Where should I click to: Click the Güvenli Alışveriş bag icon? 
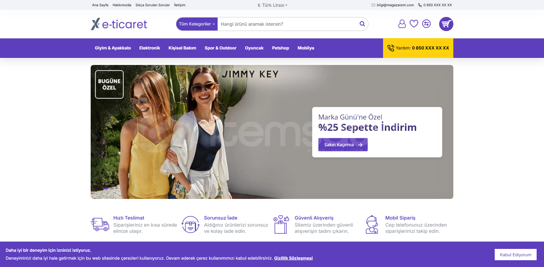[281, 224]
